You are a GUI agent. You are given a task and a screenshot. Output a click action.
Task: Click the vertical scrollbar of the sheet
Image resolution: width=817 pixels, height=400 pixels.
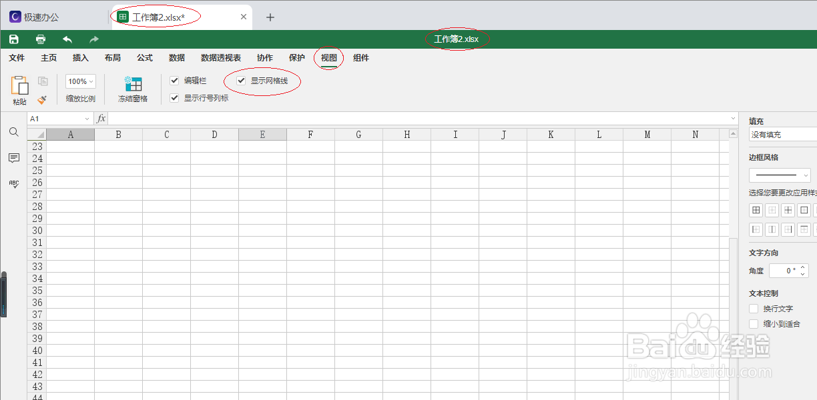[x=734, y=319]
